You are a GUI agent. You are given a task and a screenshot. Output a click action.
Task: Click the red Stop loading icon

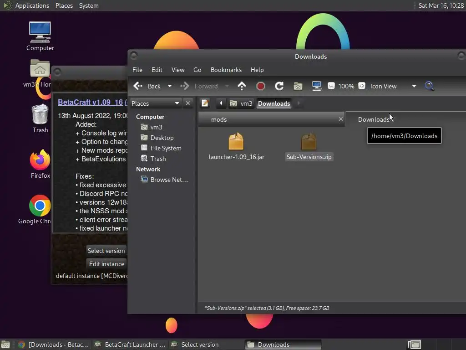point(261,86)
